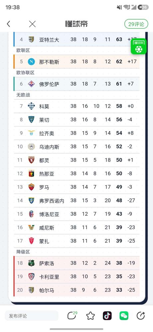Tap the comment bubble icon with 29
The image size is (153, 332).
pos(72,316)
